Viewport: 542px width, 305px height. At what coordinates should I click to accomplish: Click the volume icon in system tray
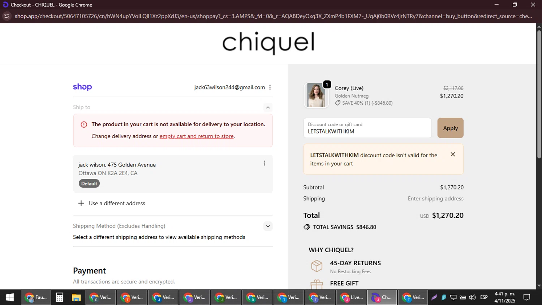(472, 297)
